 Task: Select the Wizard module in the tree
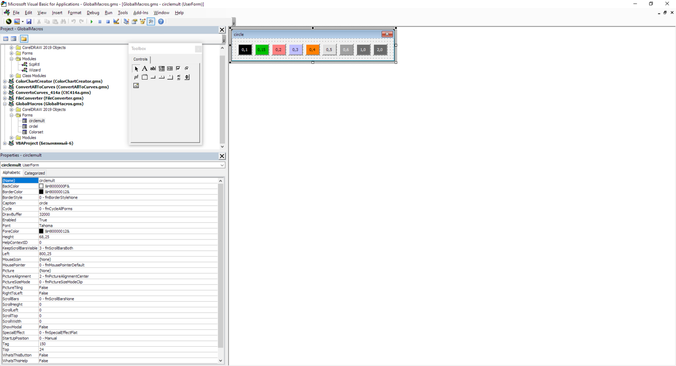(35, 70)
